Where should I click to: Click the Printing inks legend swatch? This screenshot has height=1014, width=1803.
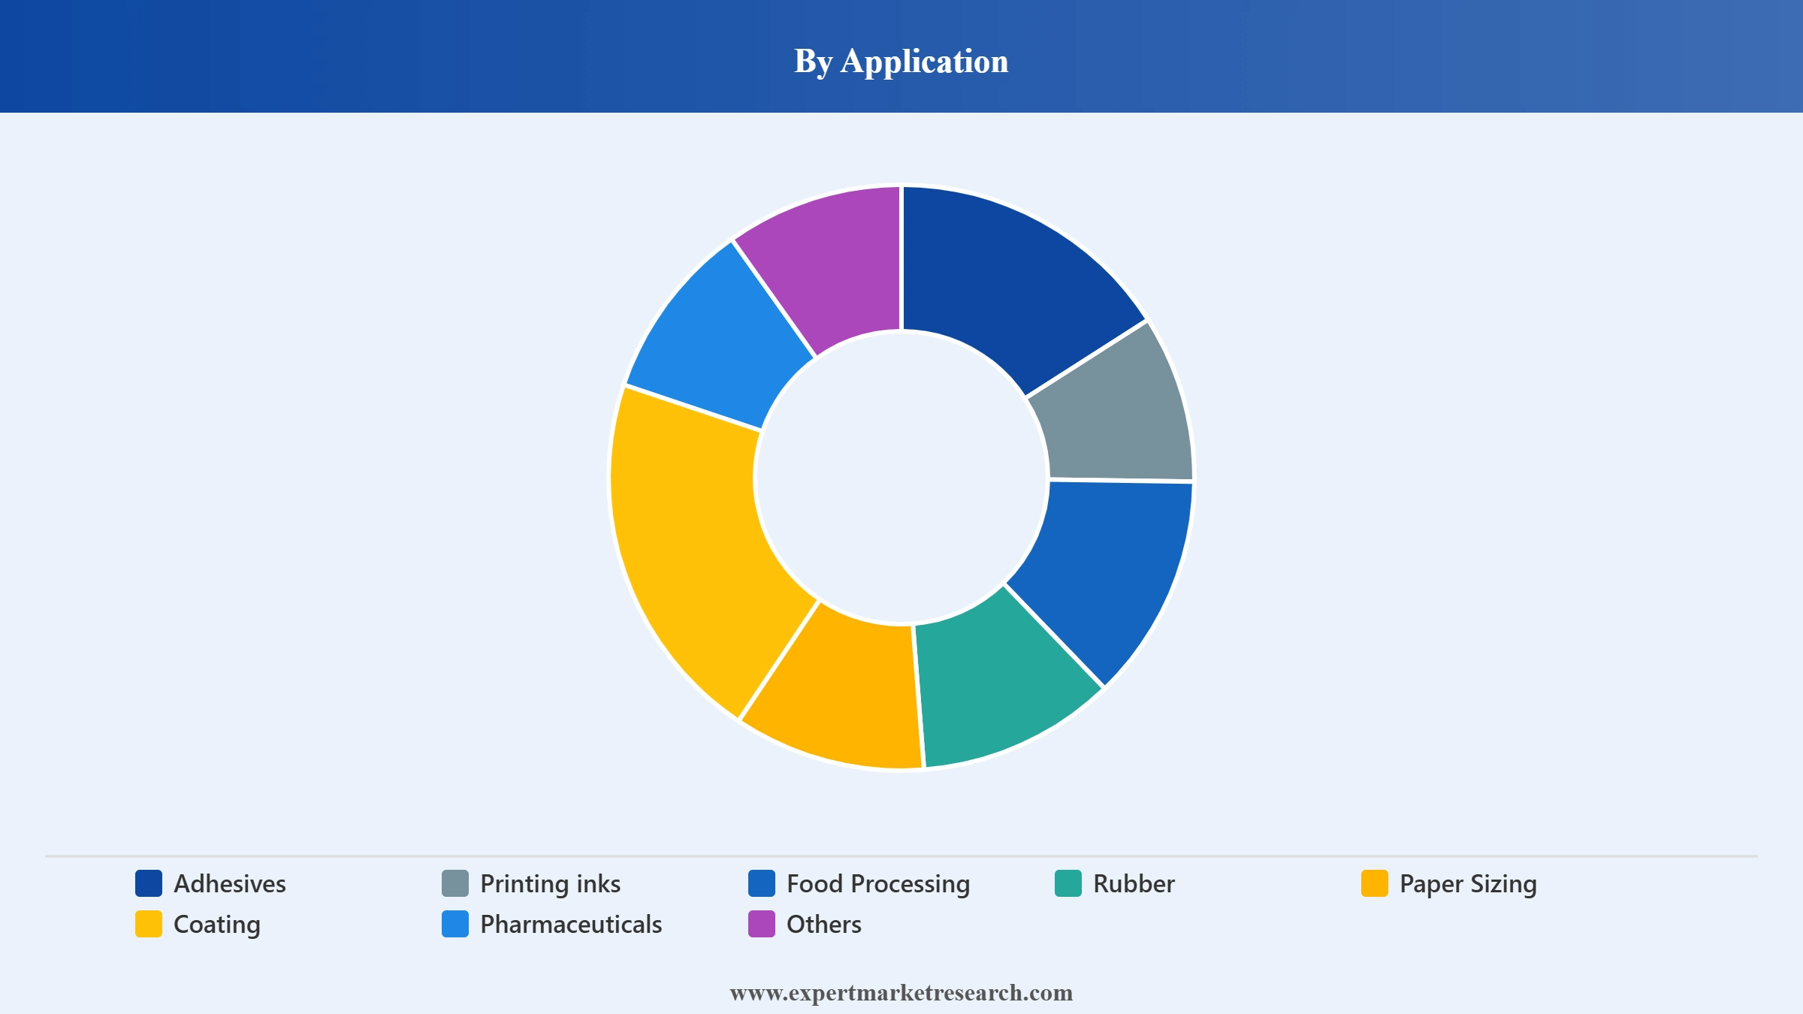coord(455,883)
